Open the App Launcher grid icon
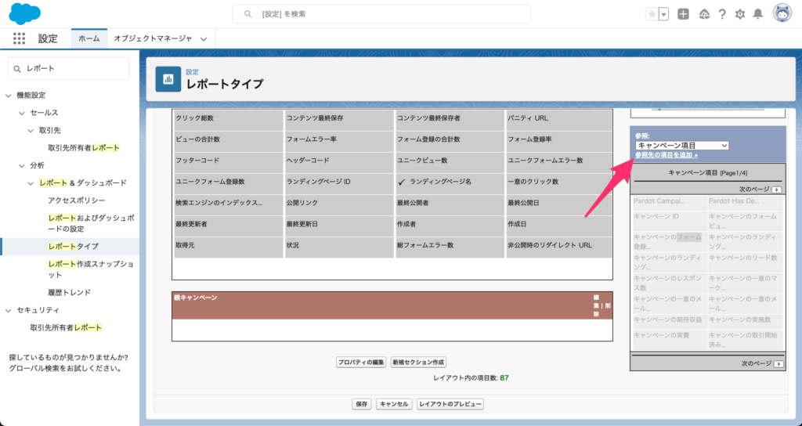Viewport: 802px width, 426px height. (19, 38)
